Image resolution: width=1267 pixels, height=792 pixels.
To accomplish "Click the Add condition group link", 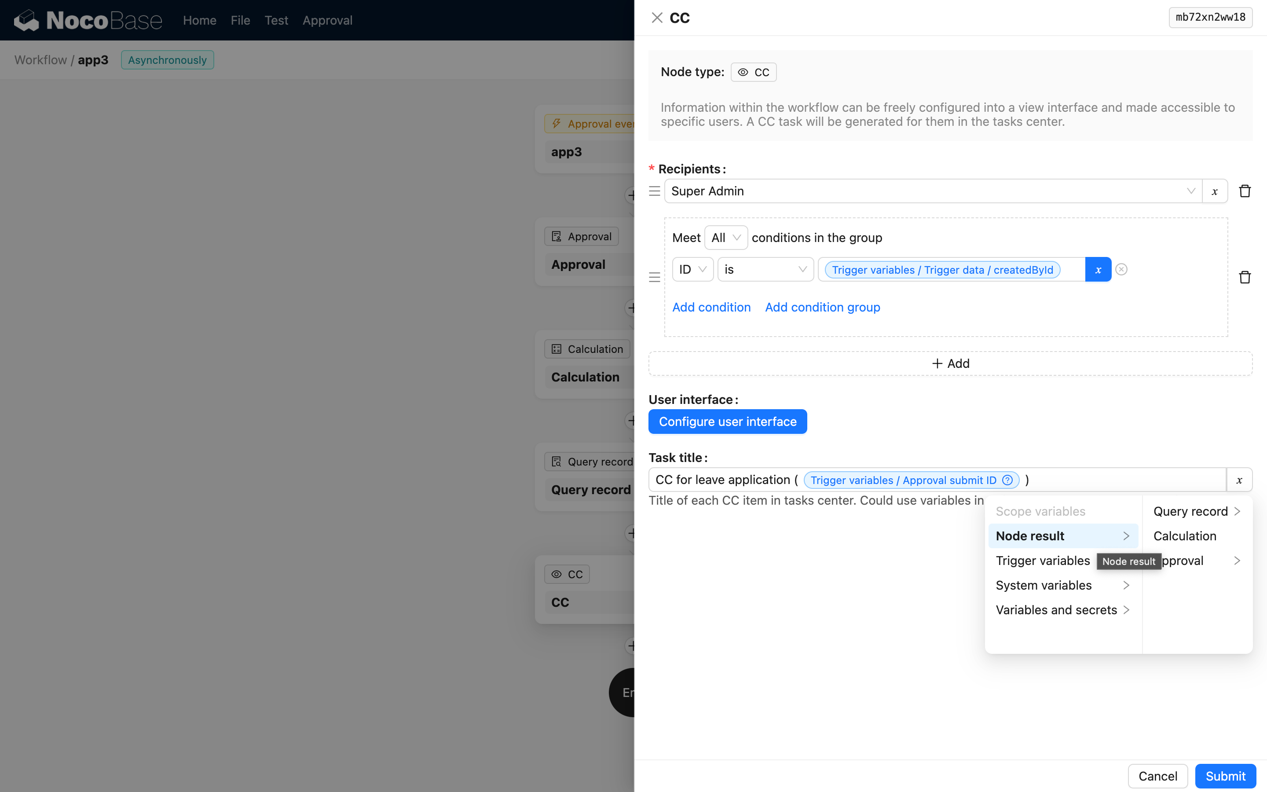I will click(822, 308).
